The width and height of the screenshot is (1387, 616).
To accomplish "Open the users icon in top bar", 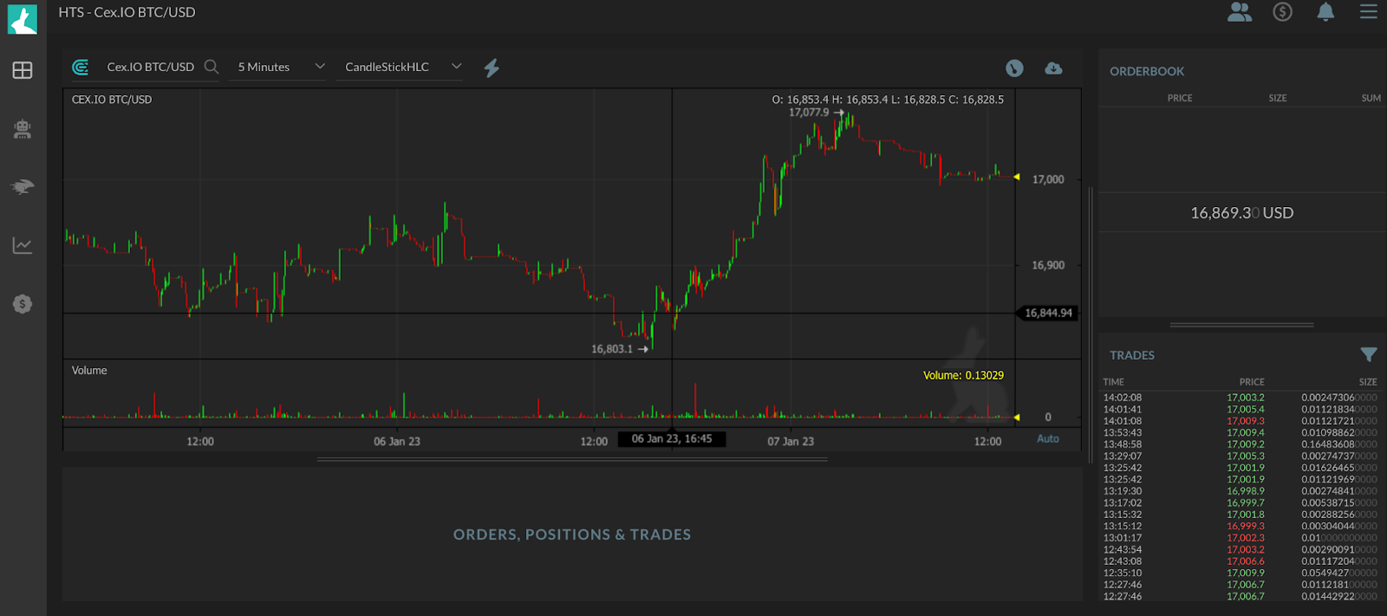I will [1240, 12].
